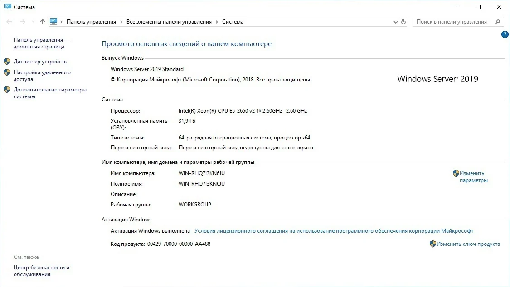The image size is (510, 287).
Task: Click the full name value next to 'Полное имя'
Action: [x=202, y=184]
